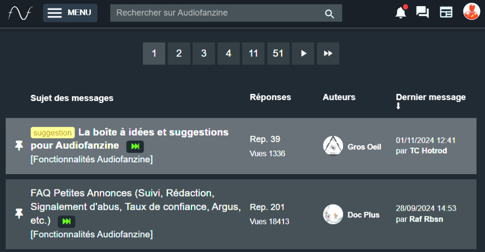Select the yellow suggestion tag
This screenshot has width=485, height=252.
point(53,133)
